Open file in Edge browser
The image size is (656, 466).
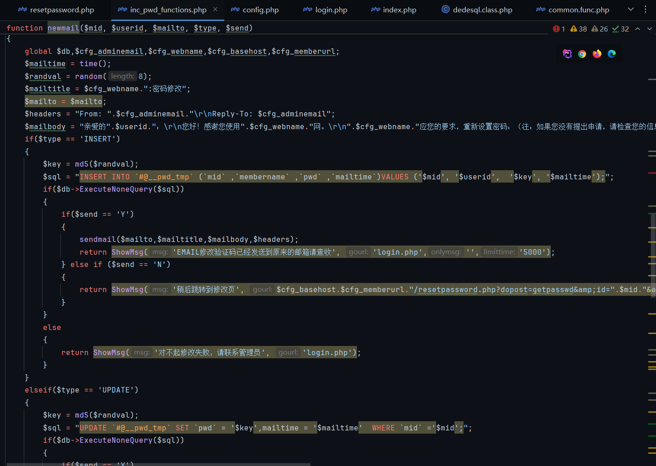pos(612,54)
